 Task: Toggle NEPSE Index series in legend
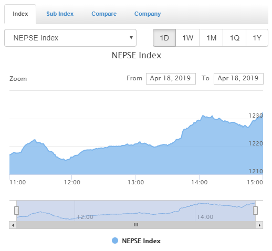136,241
